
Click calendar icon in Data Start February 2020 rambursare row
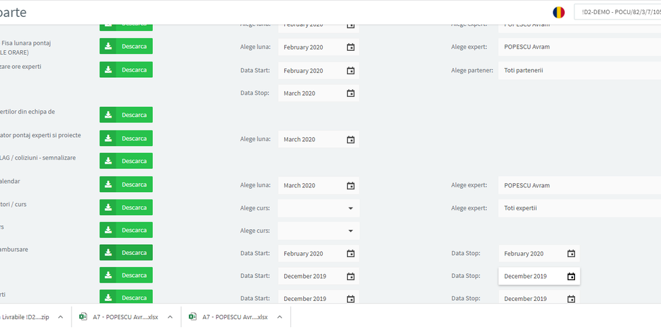350,254
